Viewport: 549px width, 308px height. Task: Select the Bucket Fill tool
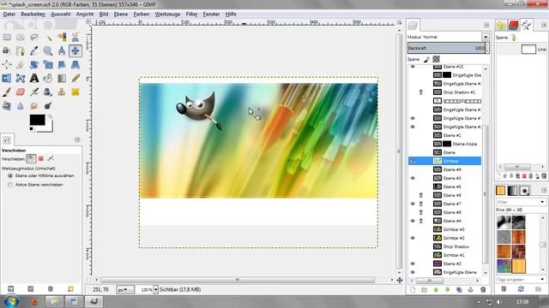[48, 78]
